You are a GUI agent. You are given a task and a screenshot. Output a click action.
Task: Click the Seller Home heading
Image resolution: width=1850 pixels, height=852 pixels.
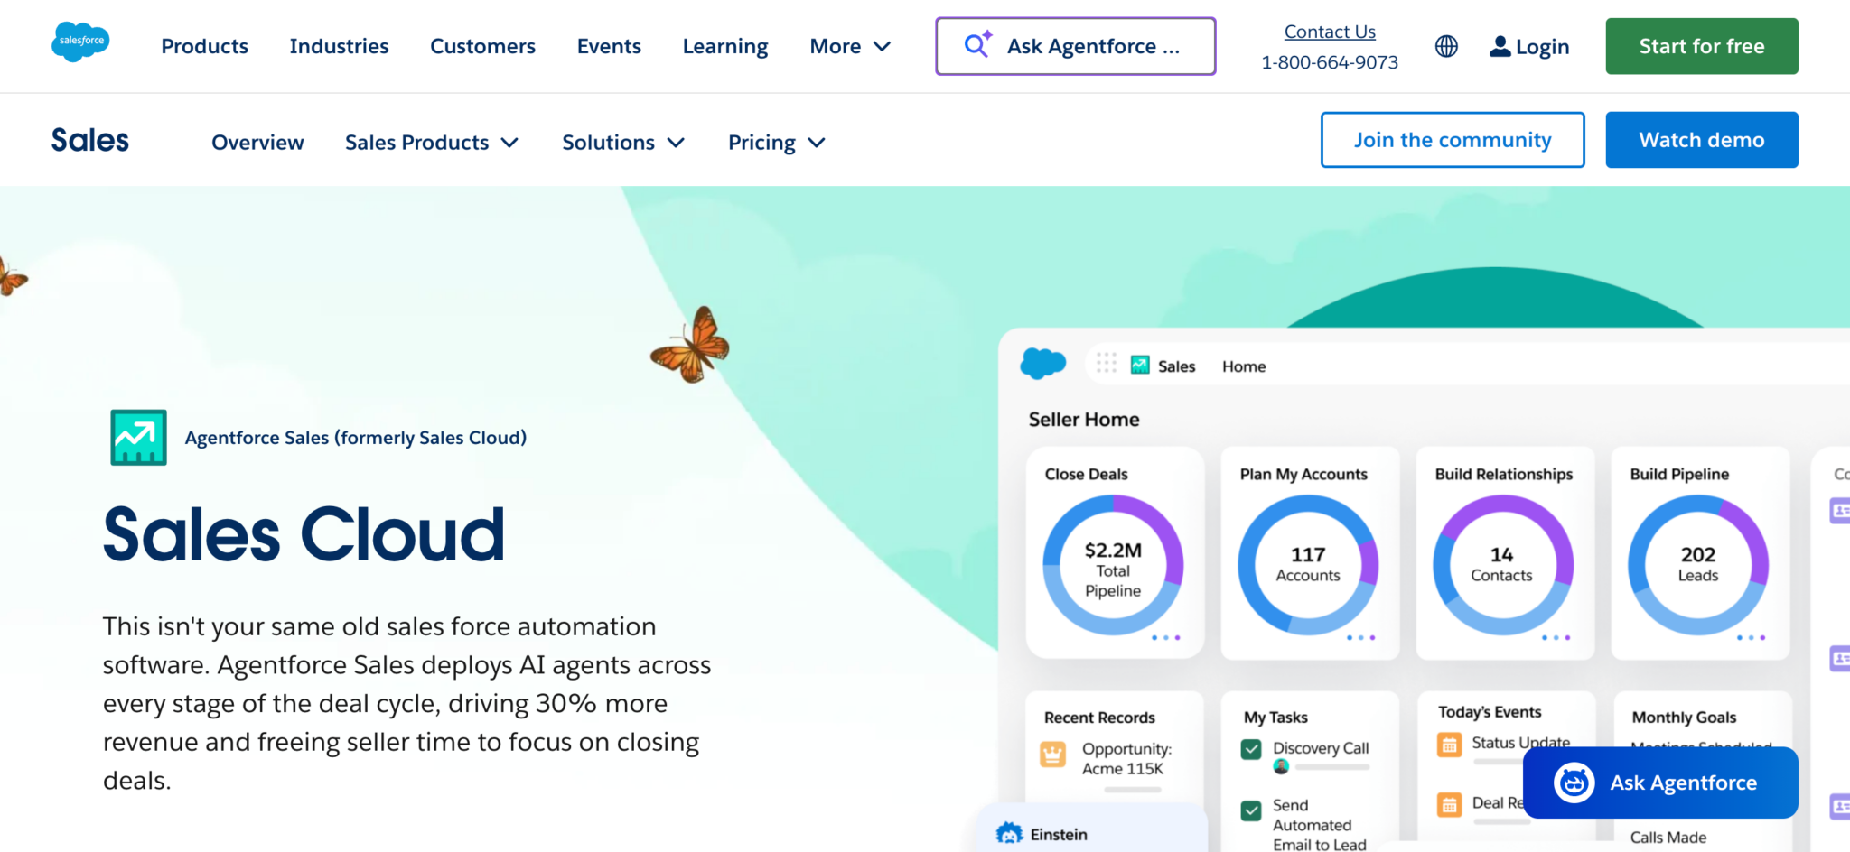click(1084, 420)
